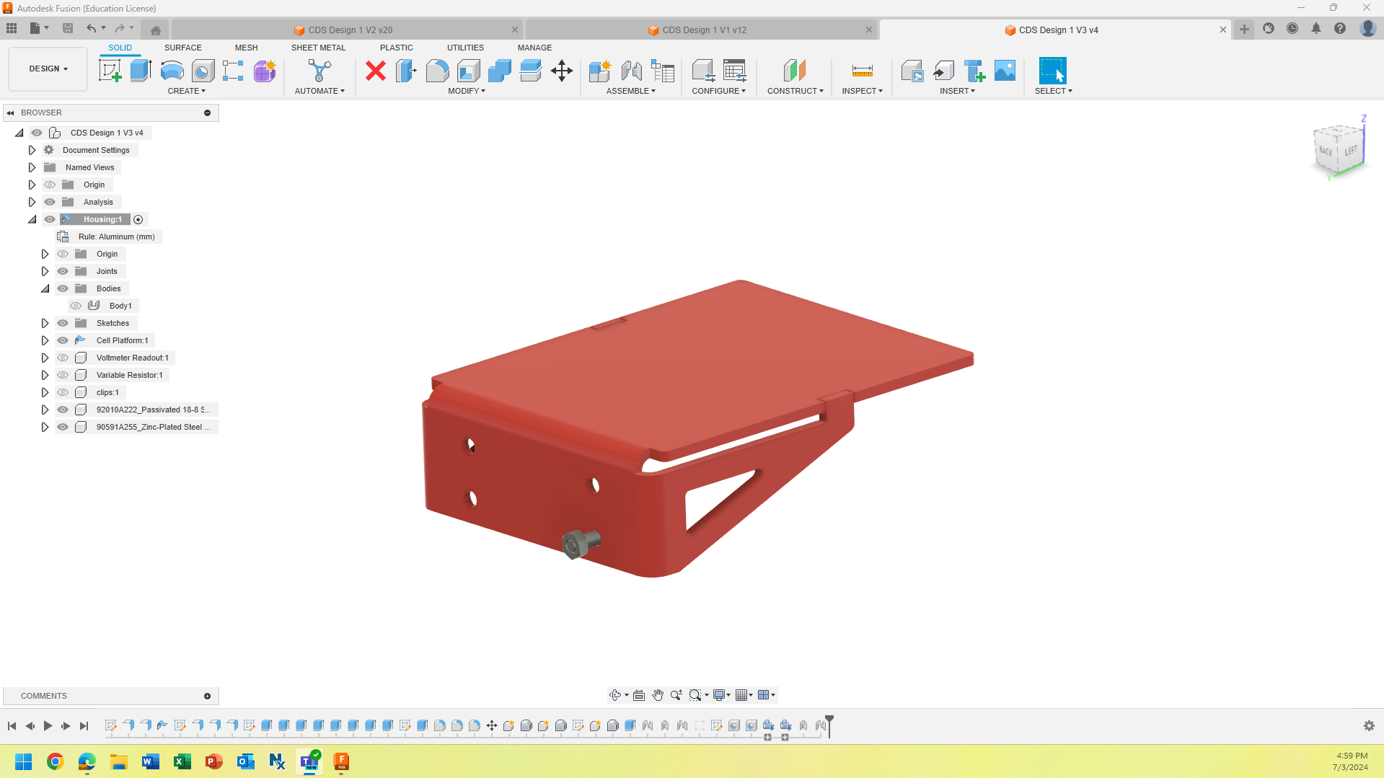
Task: Open the CONSTRUCT menu label
Action: tap(795, 91)
